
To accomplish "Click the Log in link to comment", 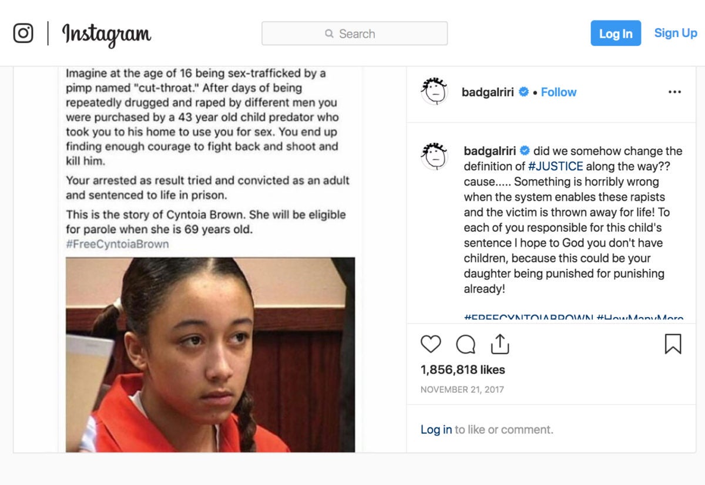I will click(x=436, y=429).
